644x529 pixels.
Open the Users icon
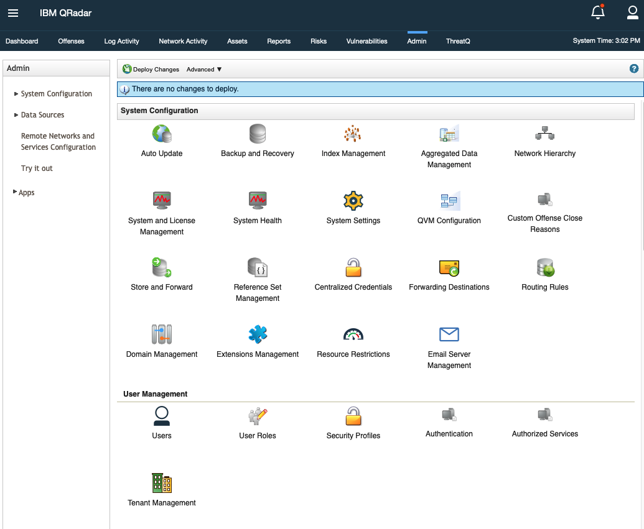pyautogui.click(x=162, y=416)
